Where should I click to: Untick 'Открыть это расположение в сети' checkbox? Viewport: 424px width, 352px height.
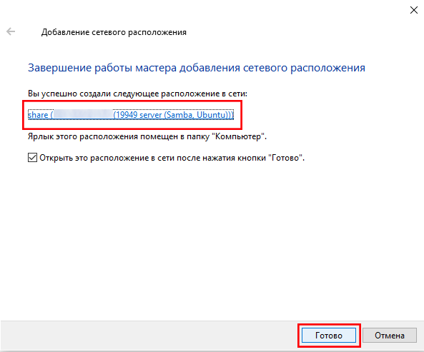tap(32, 157)
